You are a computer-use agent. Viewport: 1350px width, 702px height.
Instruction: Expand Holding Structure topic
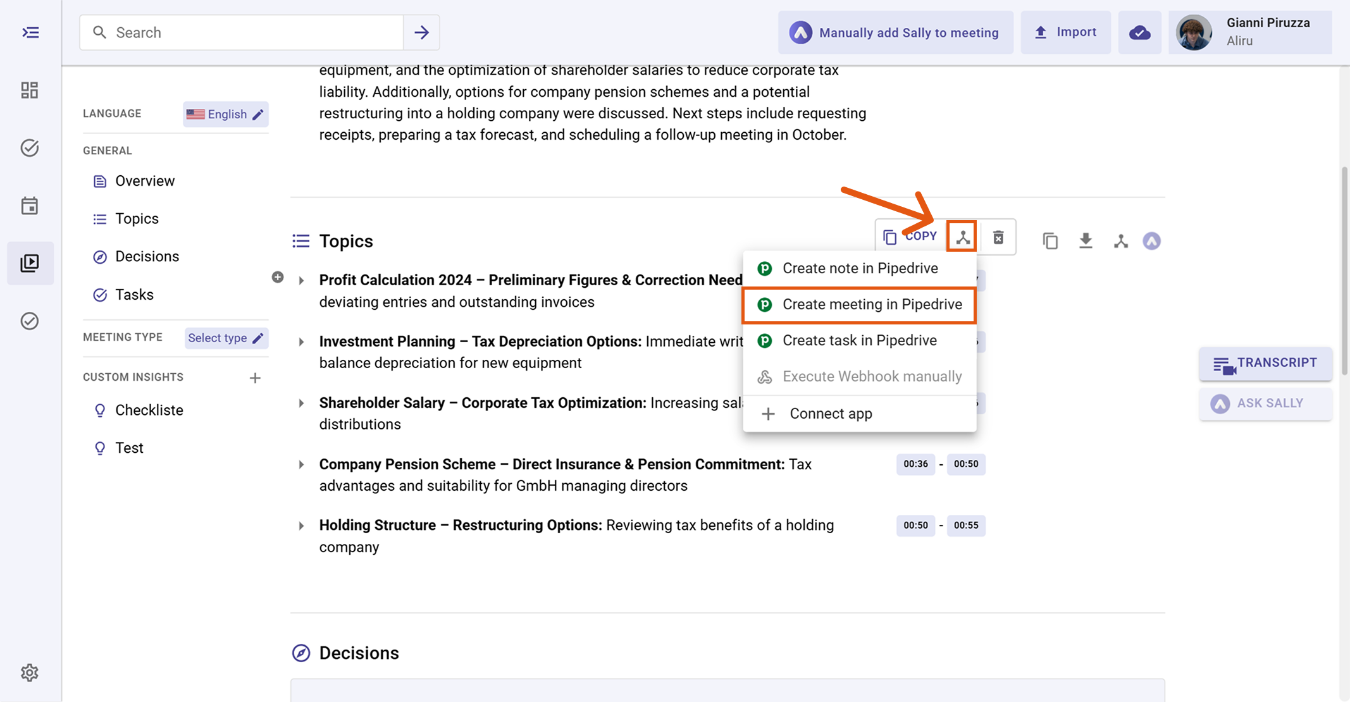coord(302,526)
